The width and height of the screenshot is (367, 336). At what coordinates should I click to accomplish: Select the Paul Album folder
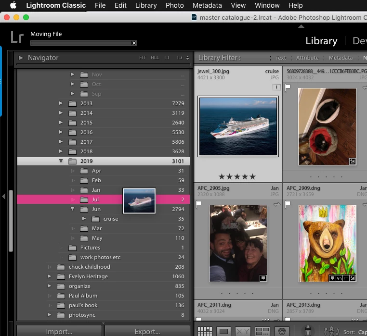103,296
